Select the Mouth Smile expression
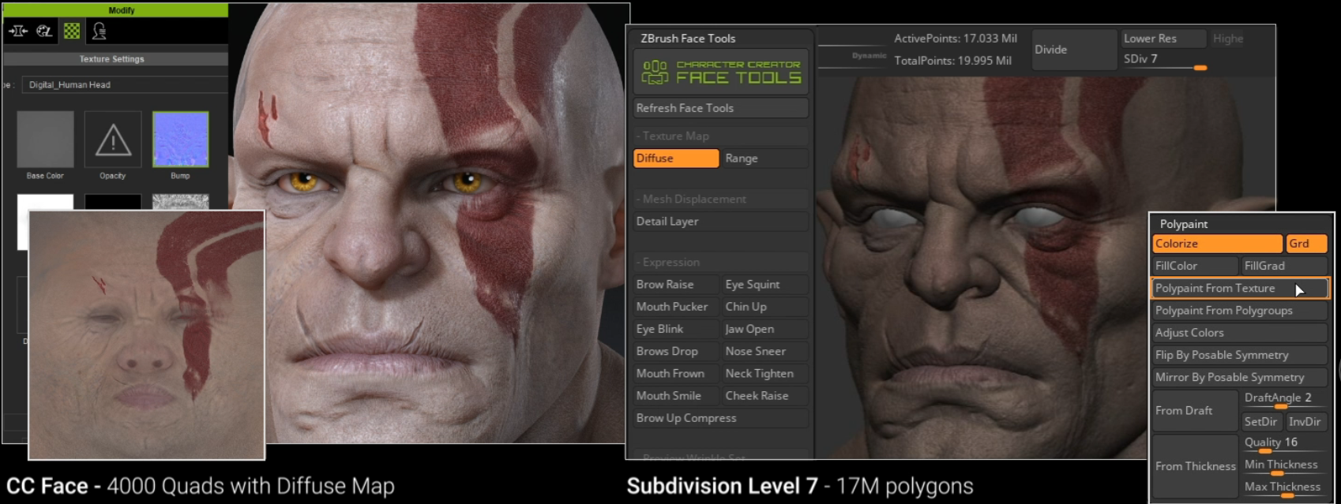Viewport: 1341px width, 504px height. 677,396
